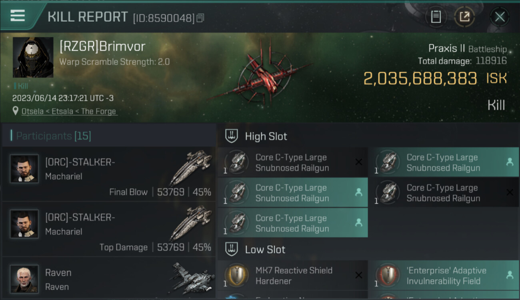
Task: Click the Low Slot header label
Action: [265, 250]
